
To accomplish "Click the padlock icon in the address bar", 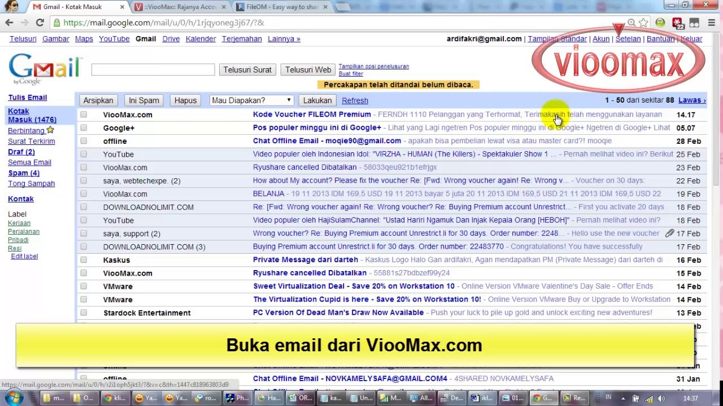I will click(56, 23).
